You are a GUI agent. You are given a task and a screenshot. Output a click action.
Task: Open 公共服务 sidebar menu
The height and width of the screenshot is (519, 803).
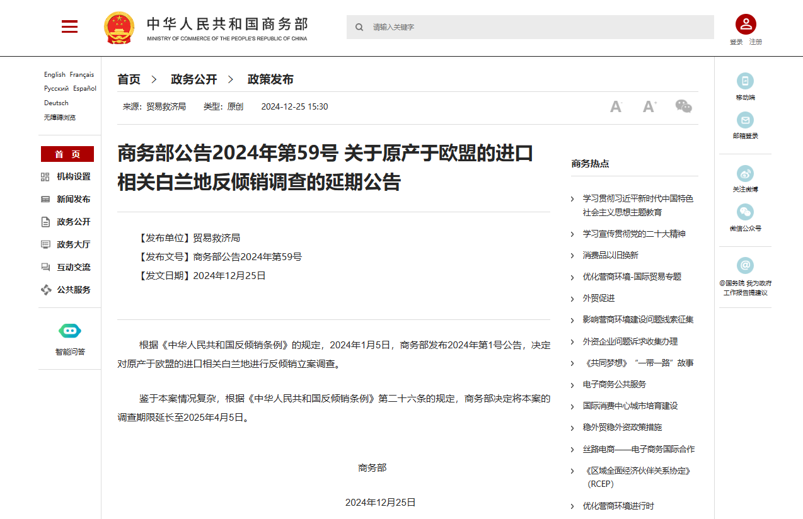[74, 290]
